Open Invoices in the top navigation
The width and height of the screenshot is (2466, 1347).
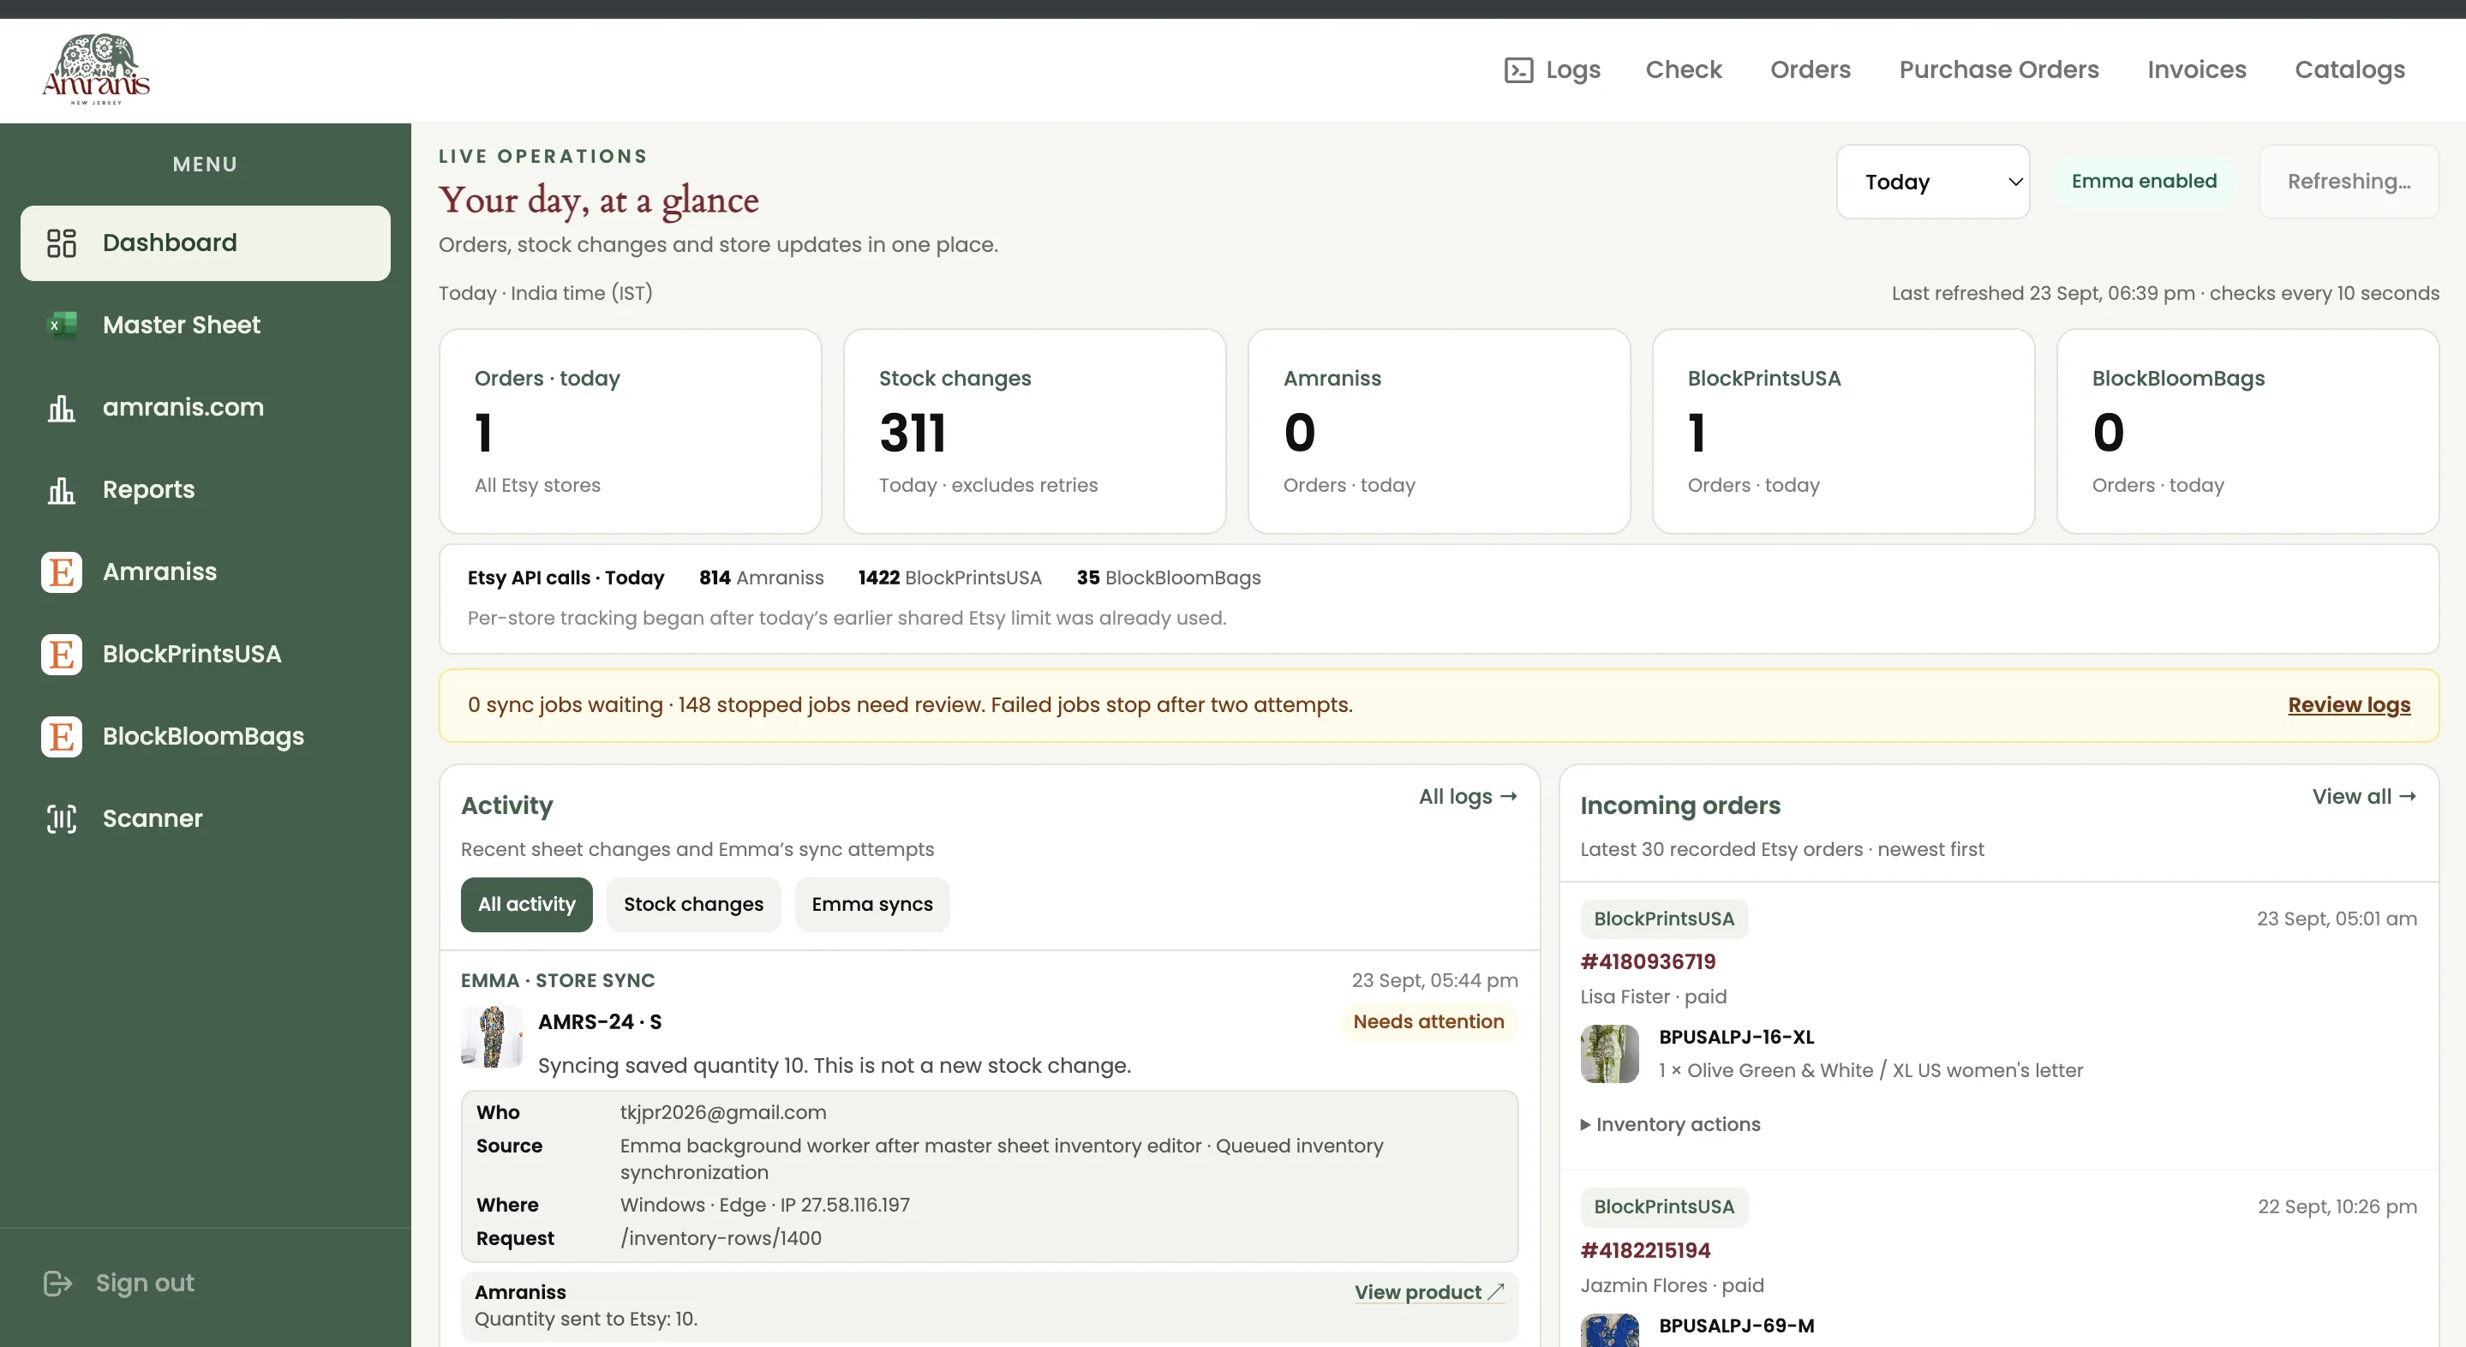2196,70
